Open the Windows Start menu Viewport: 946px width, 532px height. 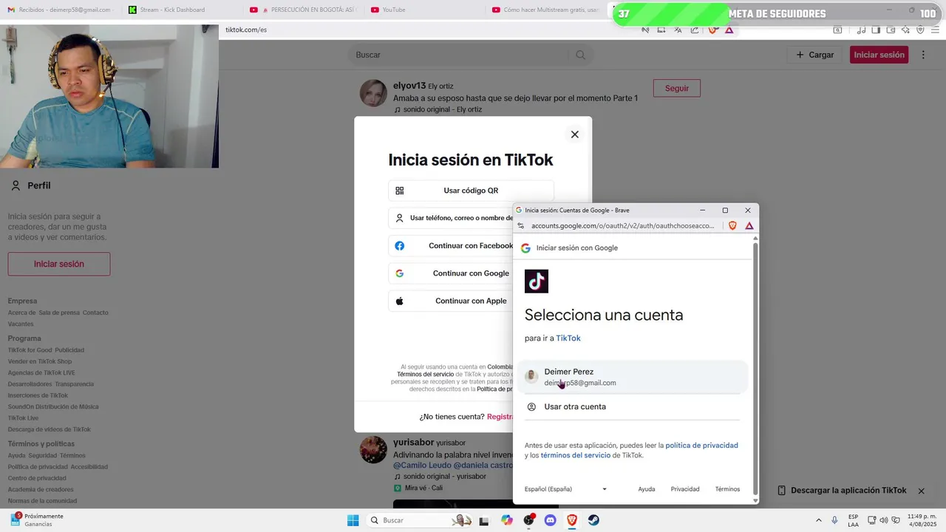353,520
